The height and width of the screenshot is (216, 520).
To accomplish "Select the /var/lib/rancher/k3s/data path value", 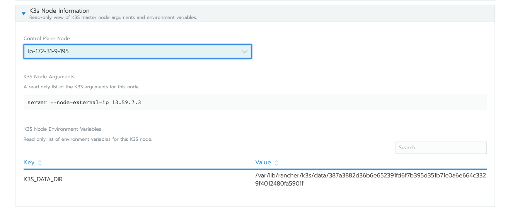I will (x=370, y=179).
